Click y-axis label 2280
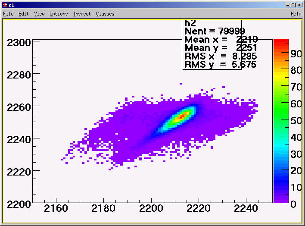305x226 pixels. (19, 75)
